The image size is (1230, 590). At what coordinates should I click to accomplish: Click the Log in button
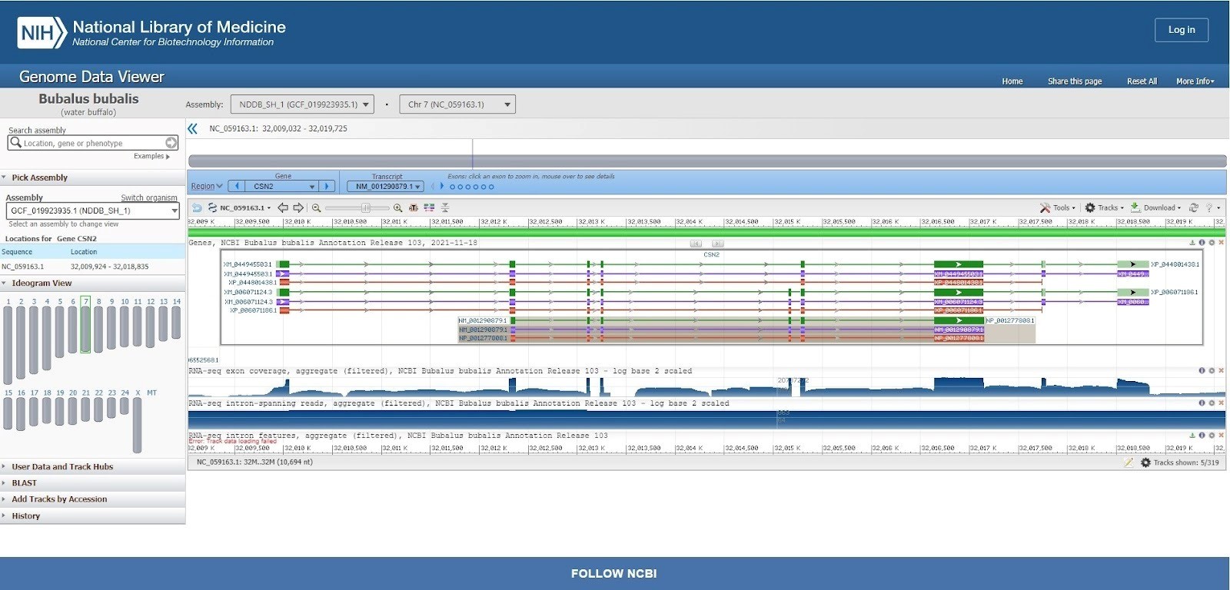click(x=1181, y=30)
